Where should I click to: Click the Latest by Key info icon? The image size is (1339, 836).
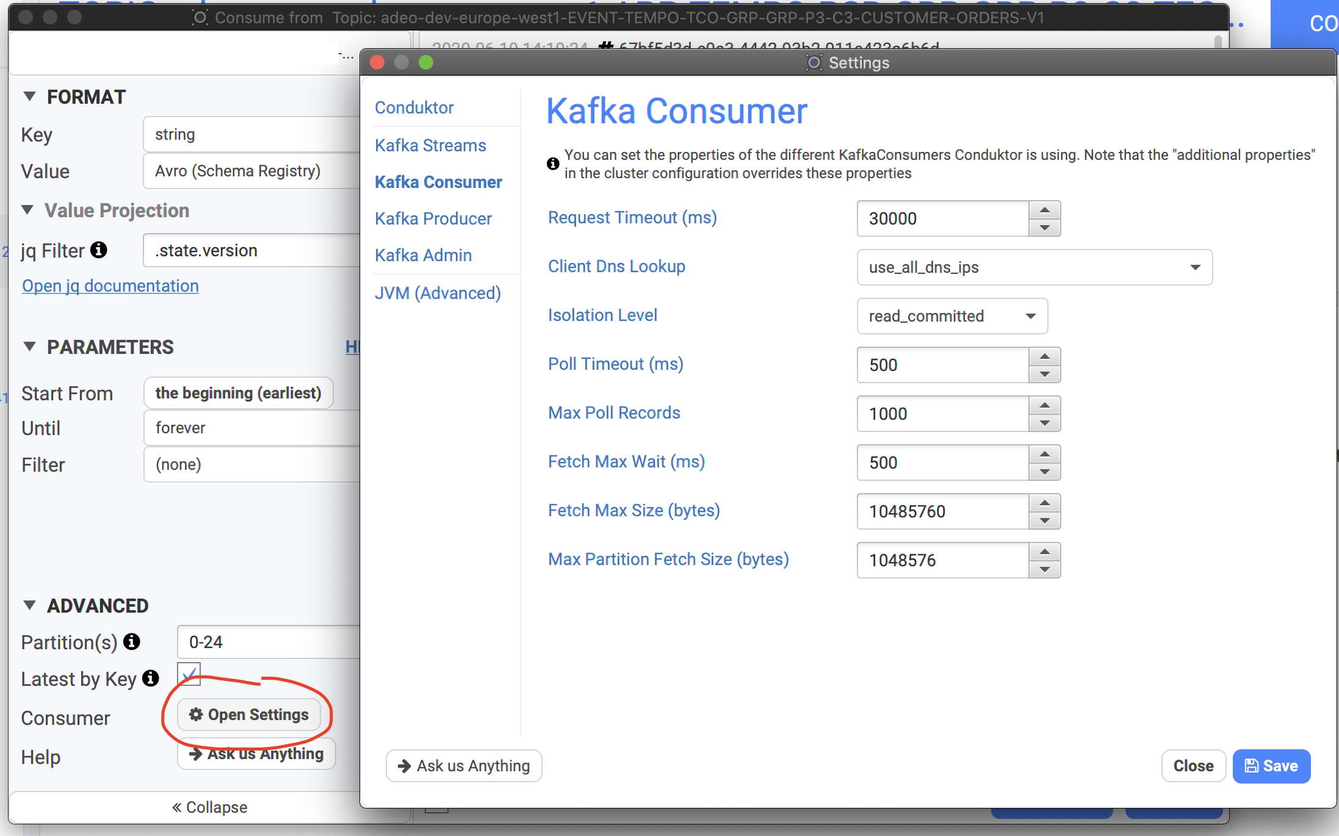(151, 678)
